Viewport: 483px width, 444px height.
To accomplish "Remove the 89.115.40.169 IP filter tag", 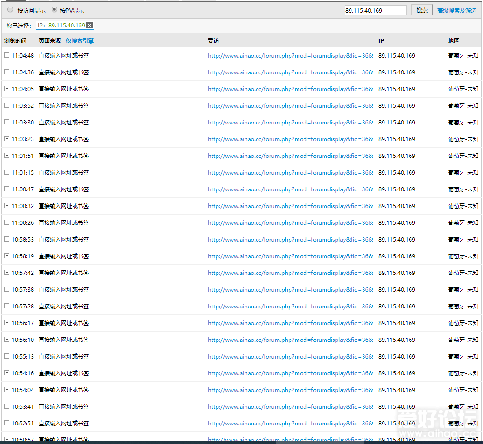I will coord(90,26).
